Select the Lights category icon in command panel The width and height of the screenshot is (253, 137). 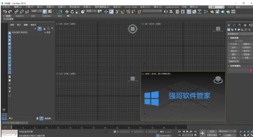(236, 30)
